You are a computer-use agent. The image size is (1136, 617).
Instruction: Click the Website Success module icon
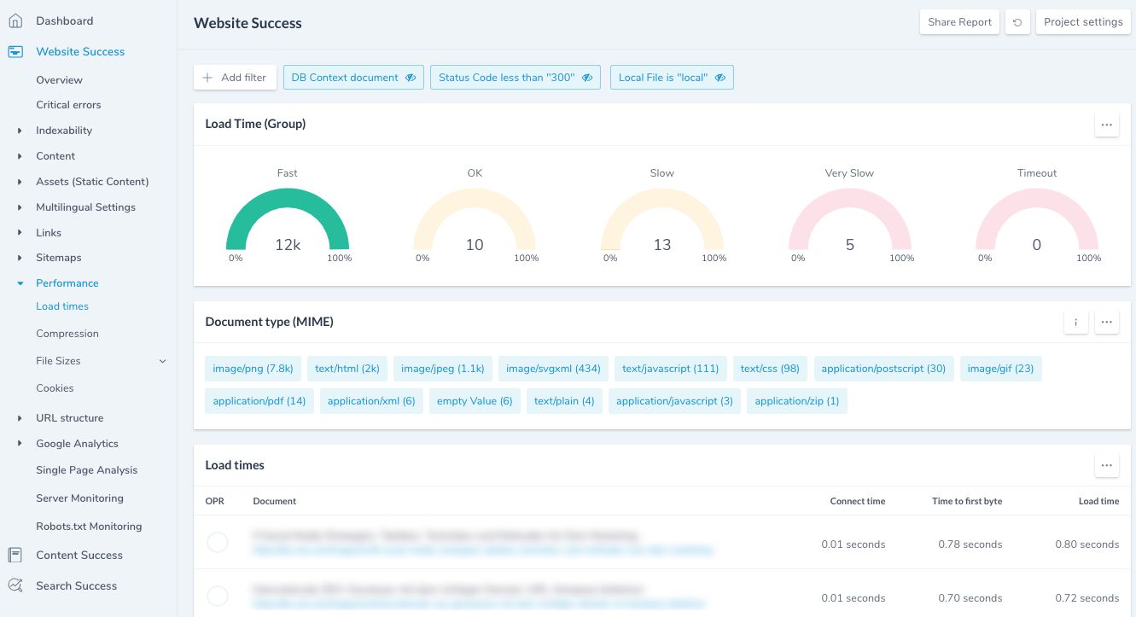(15, 52)
